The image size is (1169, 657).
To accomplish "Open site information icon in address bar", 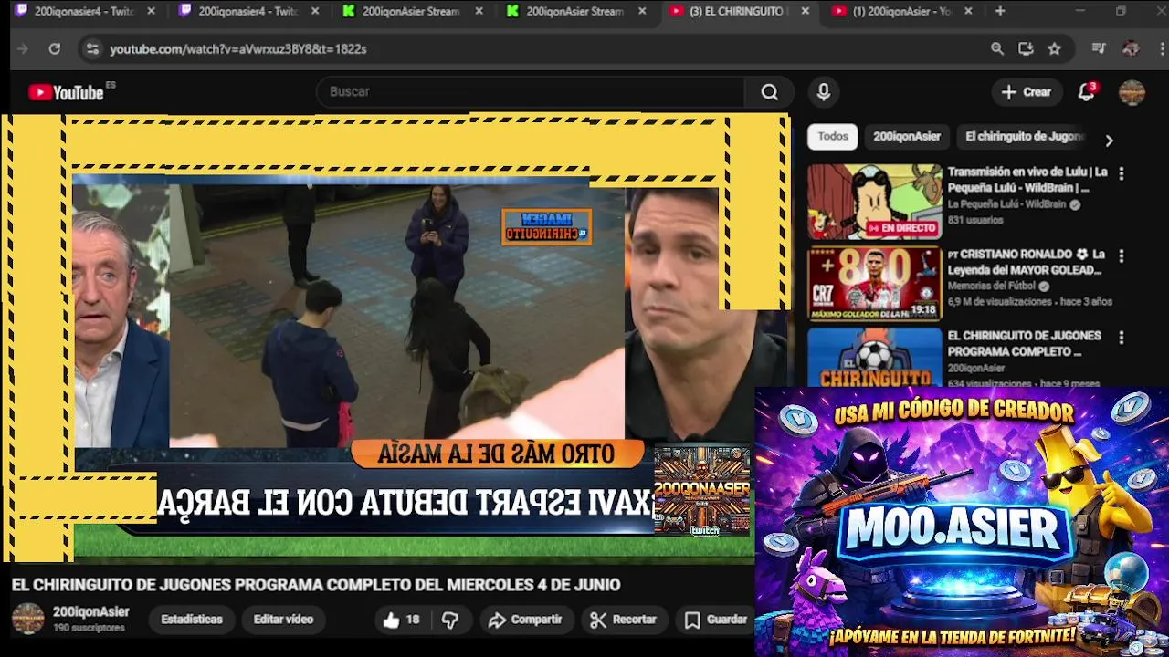I will pos(91,48).
